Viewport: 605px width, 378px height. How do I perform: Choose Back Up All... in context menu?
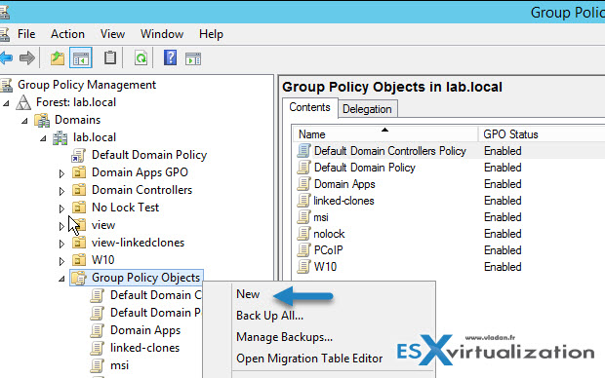pos(269,316)
